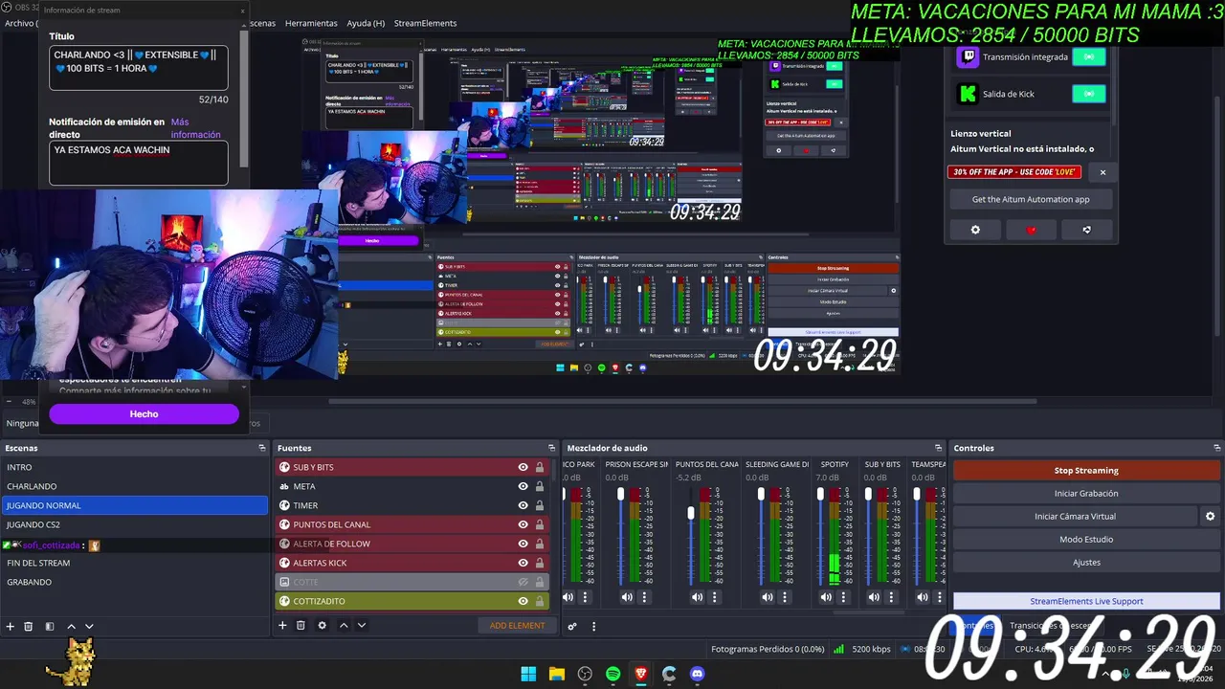The image size is (1225, 689).
Task: Adjust the SPOTIFY volume fader
Action: 820,494
